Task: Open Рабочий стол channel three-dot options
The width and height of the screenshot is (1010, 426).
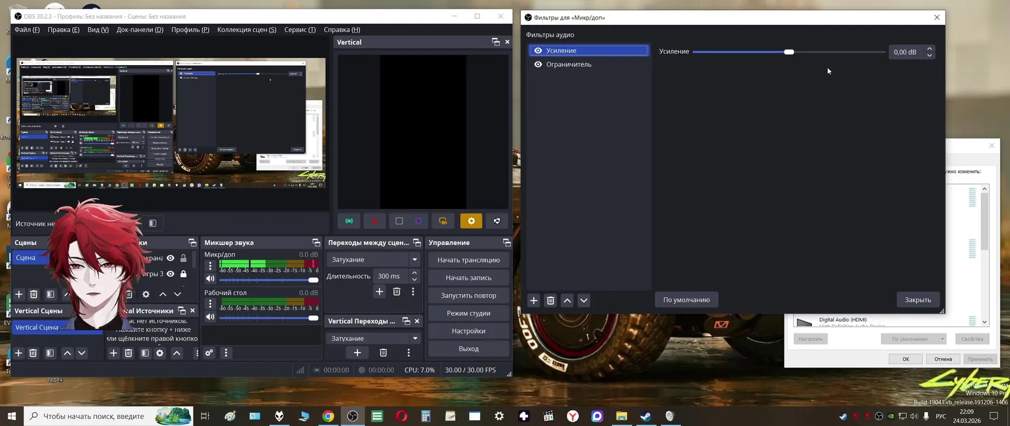Action: (210, 304)
